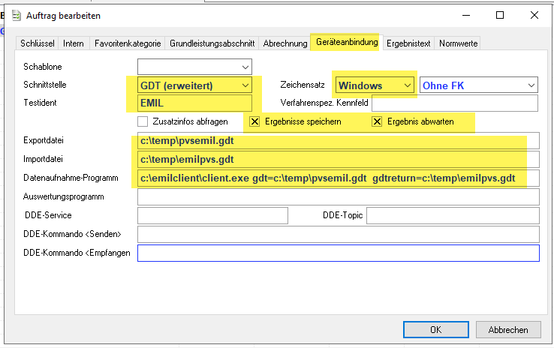Viewport: 554px width, 348px height.
Task: Toggle the Ergebnis abwarten checkbox
Action: [377, 121]
